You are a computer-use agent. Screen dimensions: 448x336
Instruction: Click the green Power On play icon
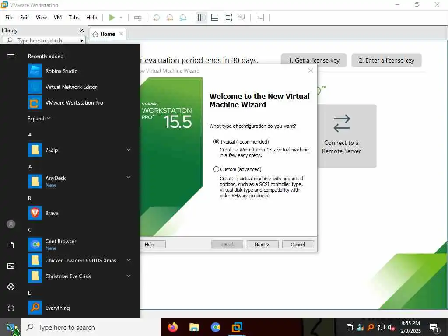point(112,17)
